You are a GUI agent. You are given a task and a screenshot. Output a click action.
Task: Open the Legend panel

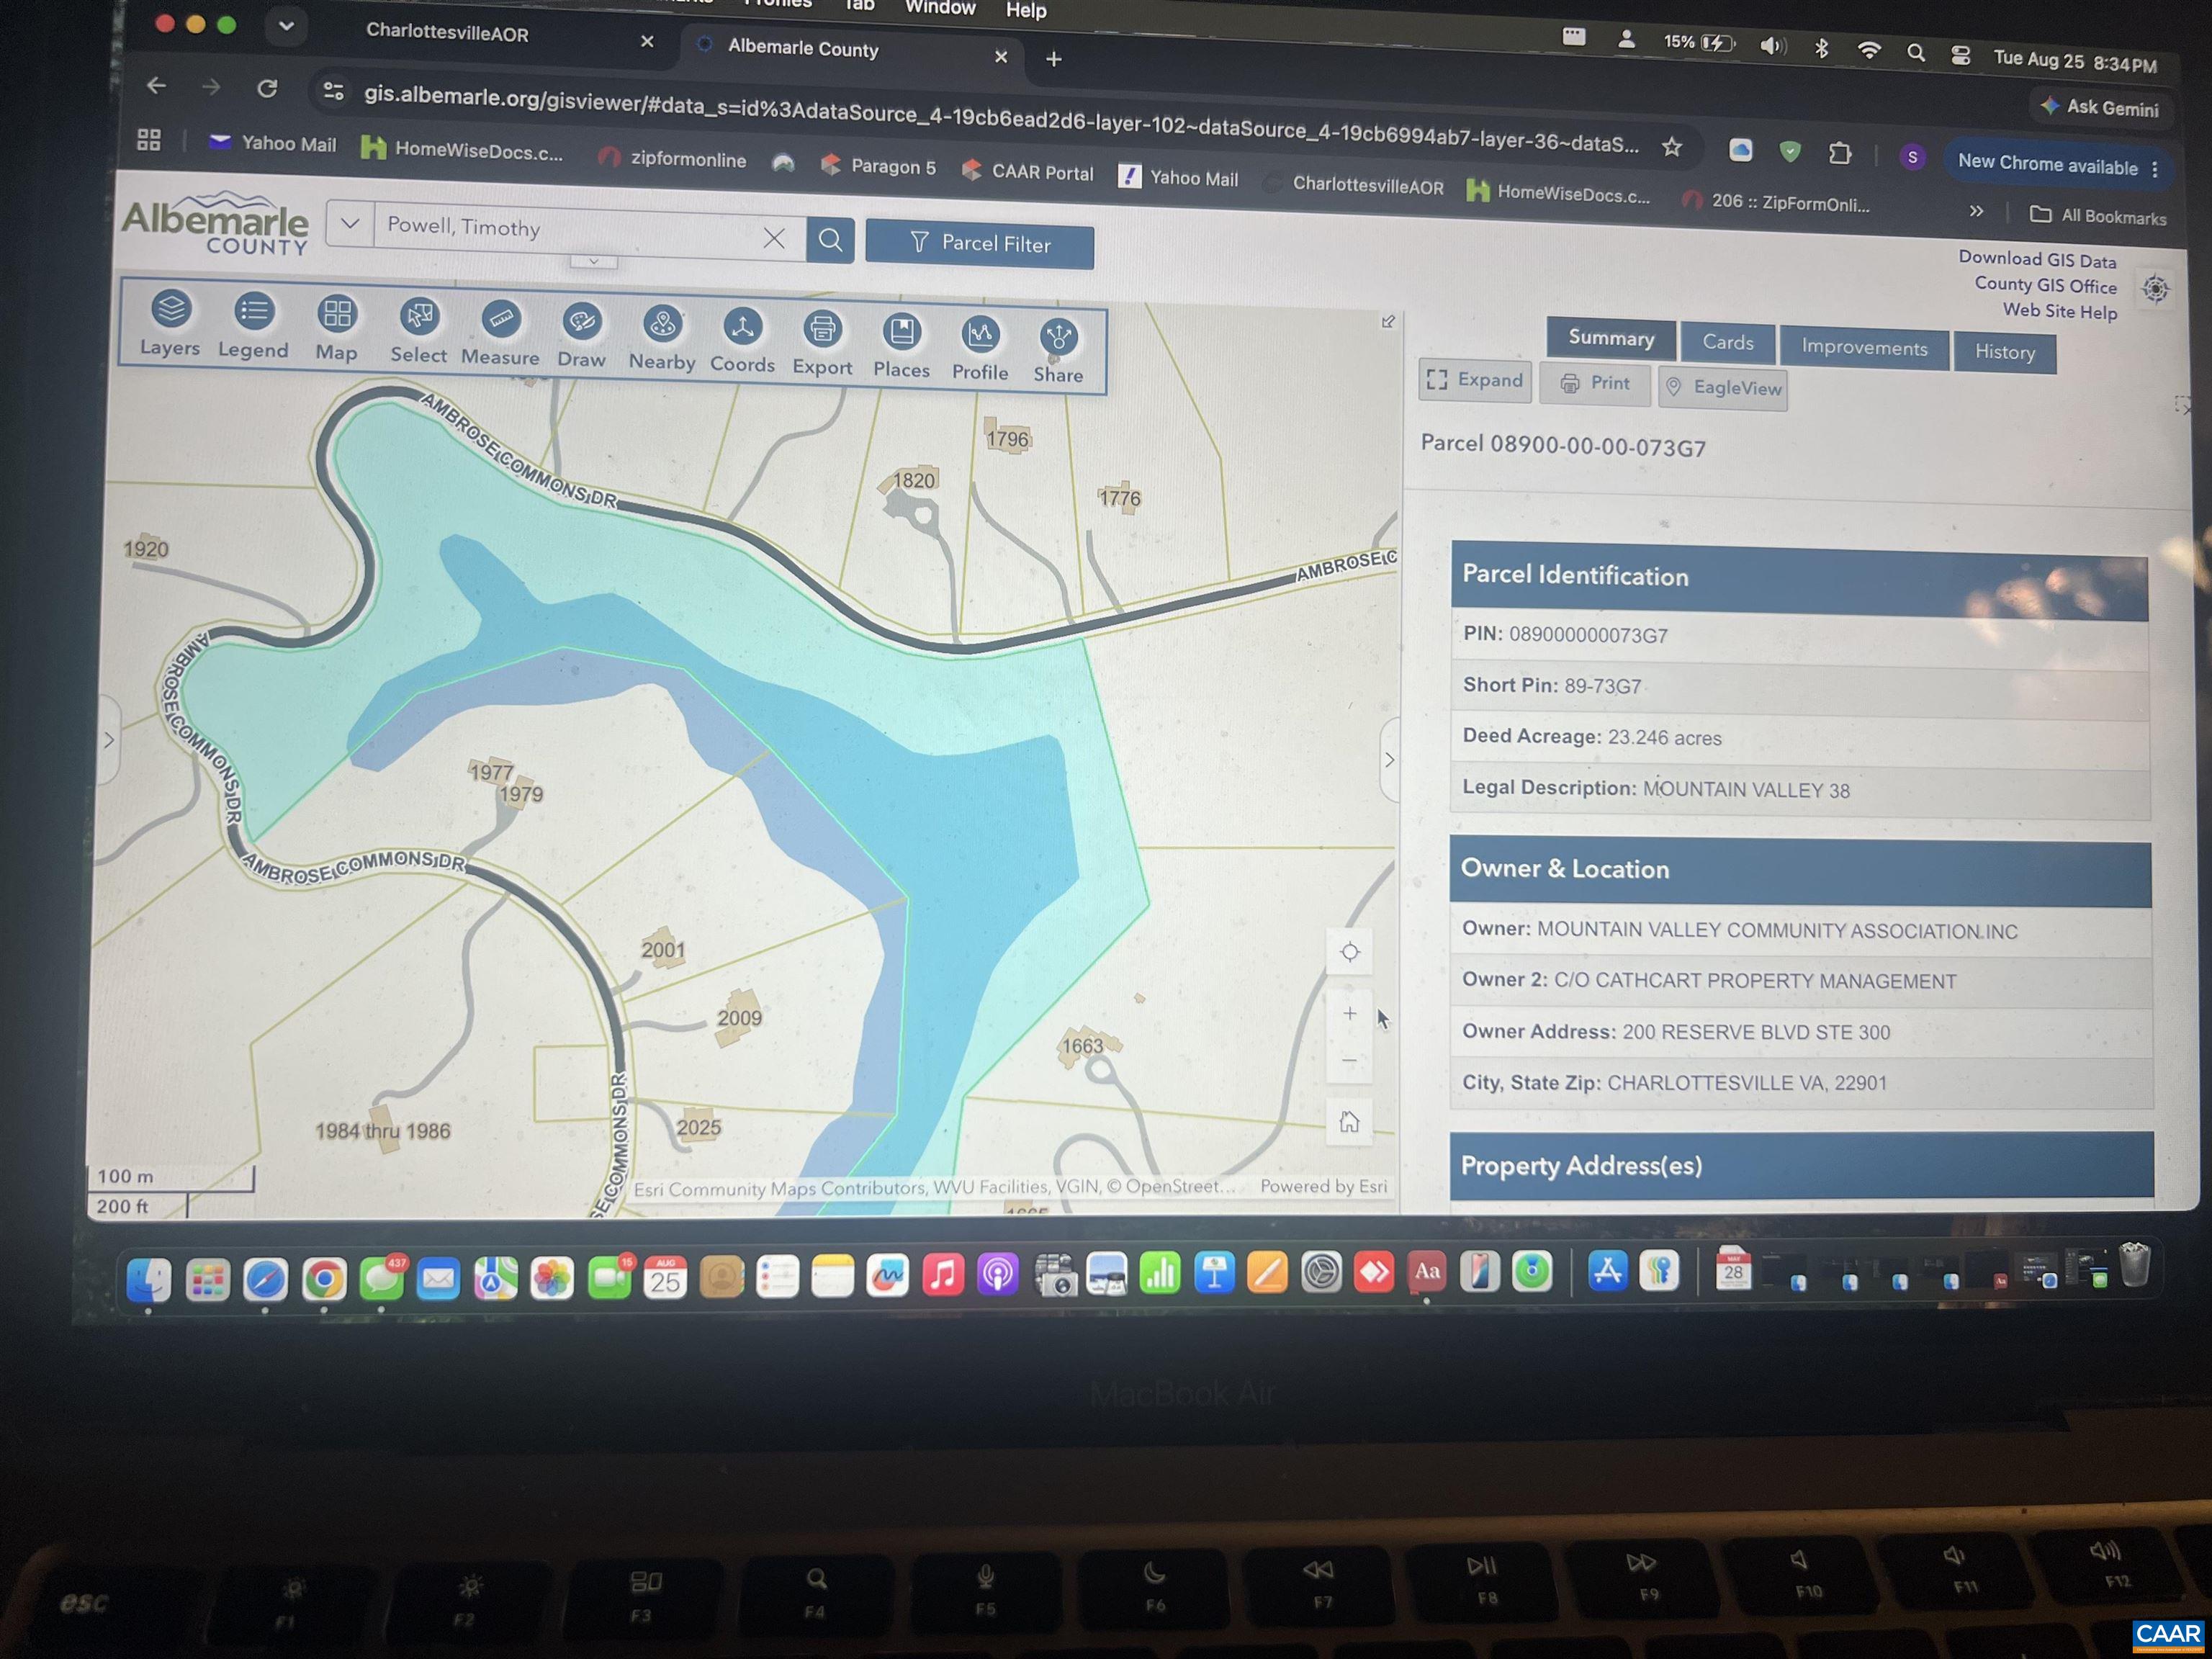tap(253, 326)
